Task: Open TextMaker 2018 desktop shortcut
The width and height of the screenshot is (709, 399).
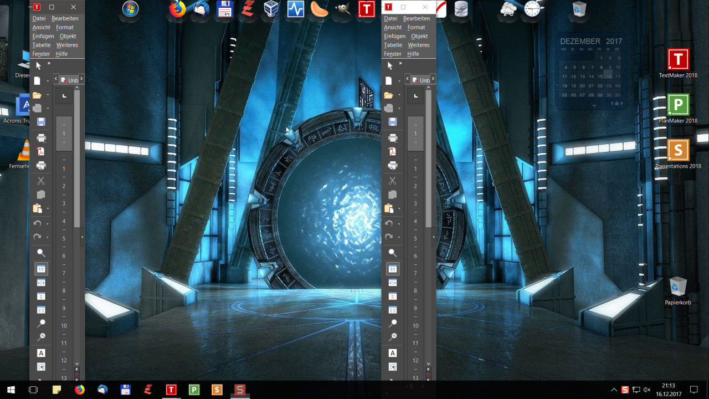Action: pos(678,63)
